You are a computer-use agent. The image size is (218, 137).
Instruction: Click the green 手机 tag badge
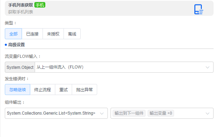pos(40,5)
